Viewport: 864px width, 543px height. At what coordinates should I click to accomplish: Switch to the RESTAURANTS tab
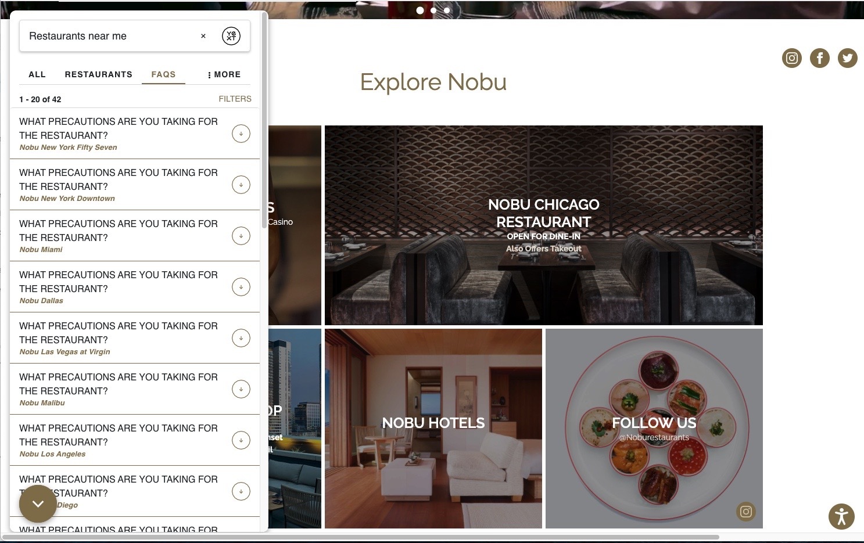(x=99, y=74)
